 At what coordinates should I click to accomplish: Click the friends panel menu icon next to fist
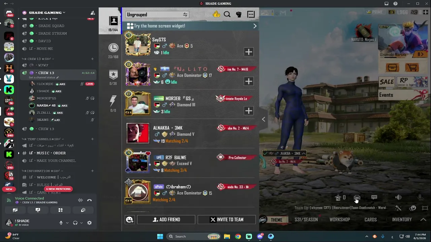coord(251,14)
